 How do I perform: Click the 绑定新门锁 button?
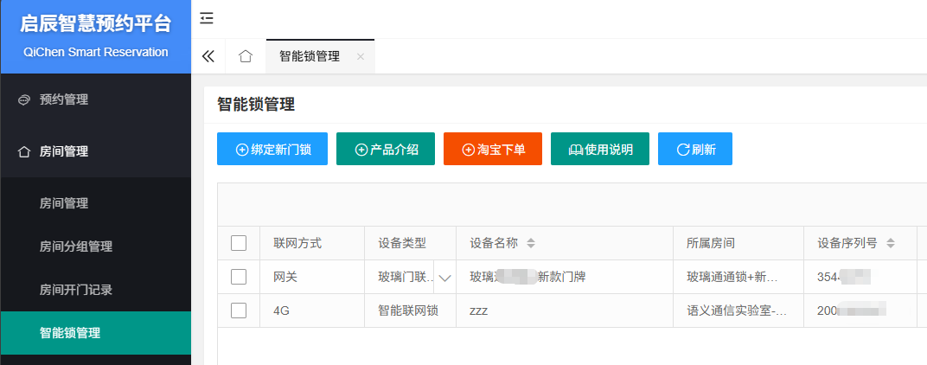[x=272, y=149]
